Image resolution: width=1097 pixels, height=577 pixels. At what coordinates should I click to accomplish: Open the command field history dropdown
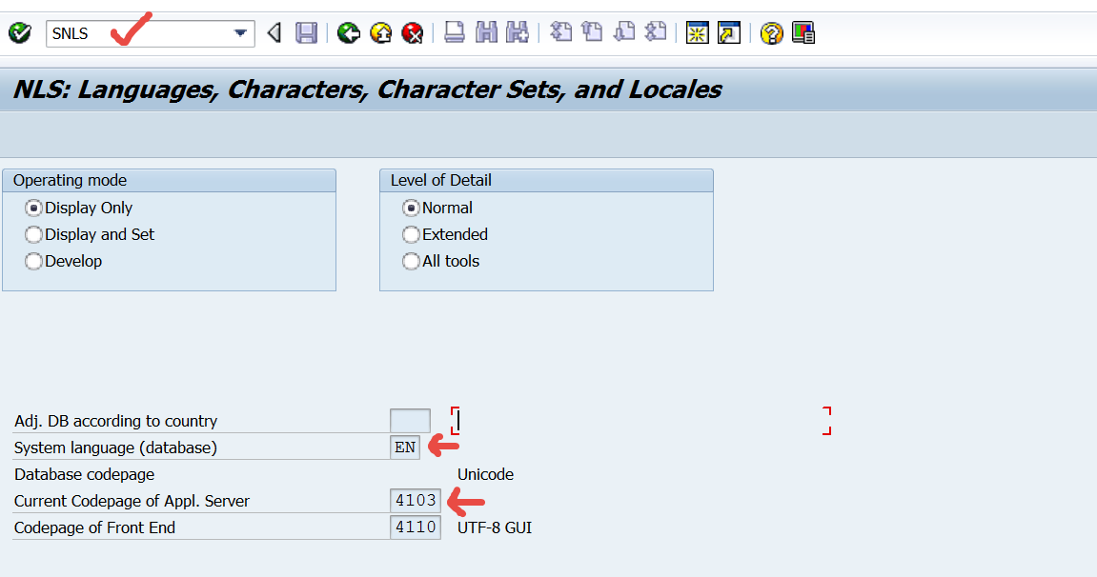point(241,31)
